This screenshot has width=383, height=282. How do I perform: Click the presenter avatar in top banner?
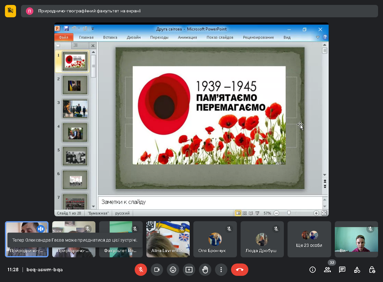pos(30,11)
